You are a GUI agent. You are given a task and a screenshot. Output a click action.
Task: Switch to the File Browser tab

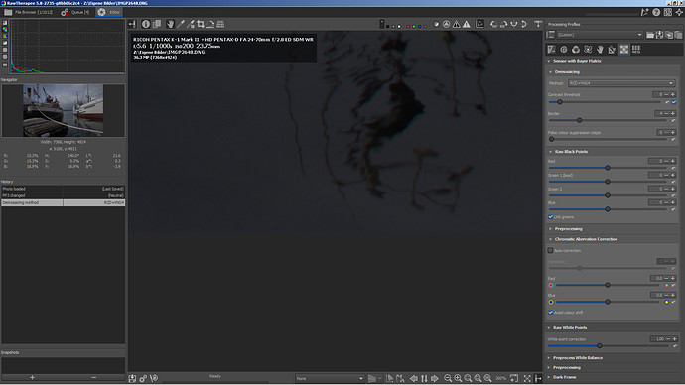29,12
